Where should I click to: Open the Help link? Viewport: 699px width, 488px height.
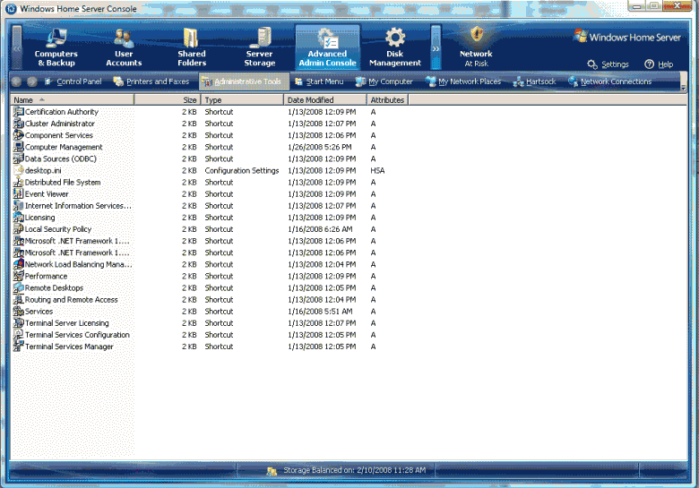coord(659,64)
